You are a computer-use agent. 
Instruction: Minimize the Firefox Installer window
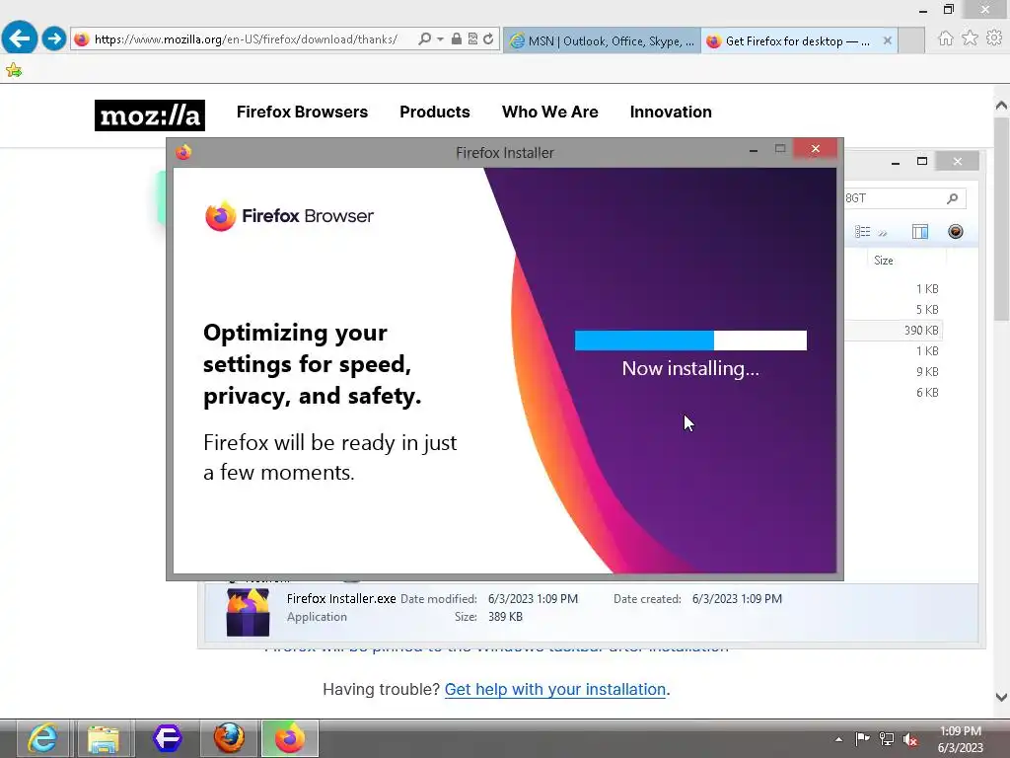click(754, 151)
